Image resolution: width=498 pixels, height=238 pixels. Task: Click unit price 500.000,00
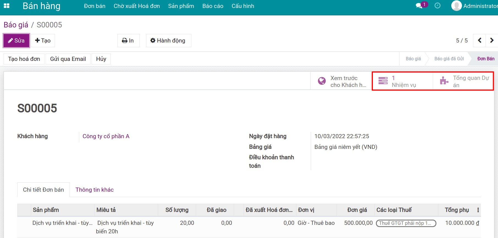pos(358,223)
